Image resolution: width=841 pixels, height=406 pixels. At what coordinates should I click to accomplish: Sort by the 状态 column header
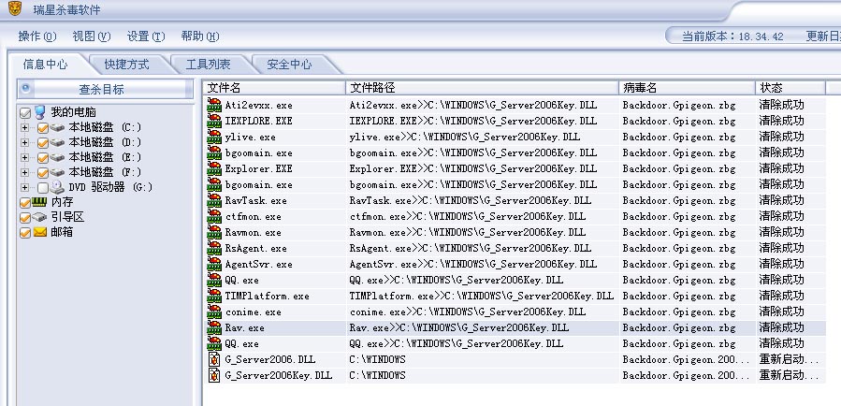pos(790,88)
